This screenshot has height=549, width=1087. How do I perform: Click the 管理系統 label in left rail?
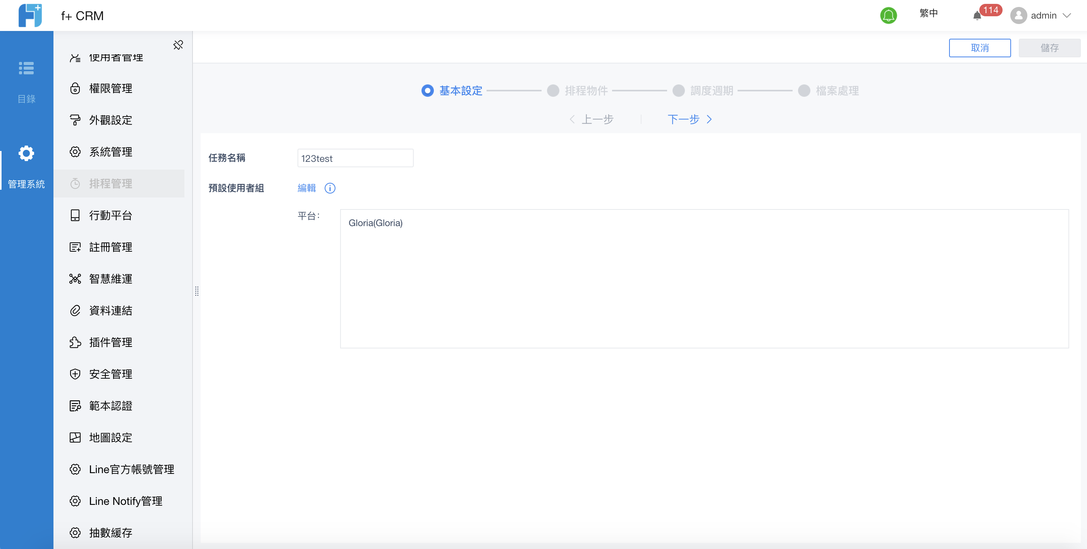[x=26, y=184]
